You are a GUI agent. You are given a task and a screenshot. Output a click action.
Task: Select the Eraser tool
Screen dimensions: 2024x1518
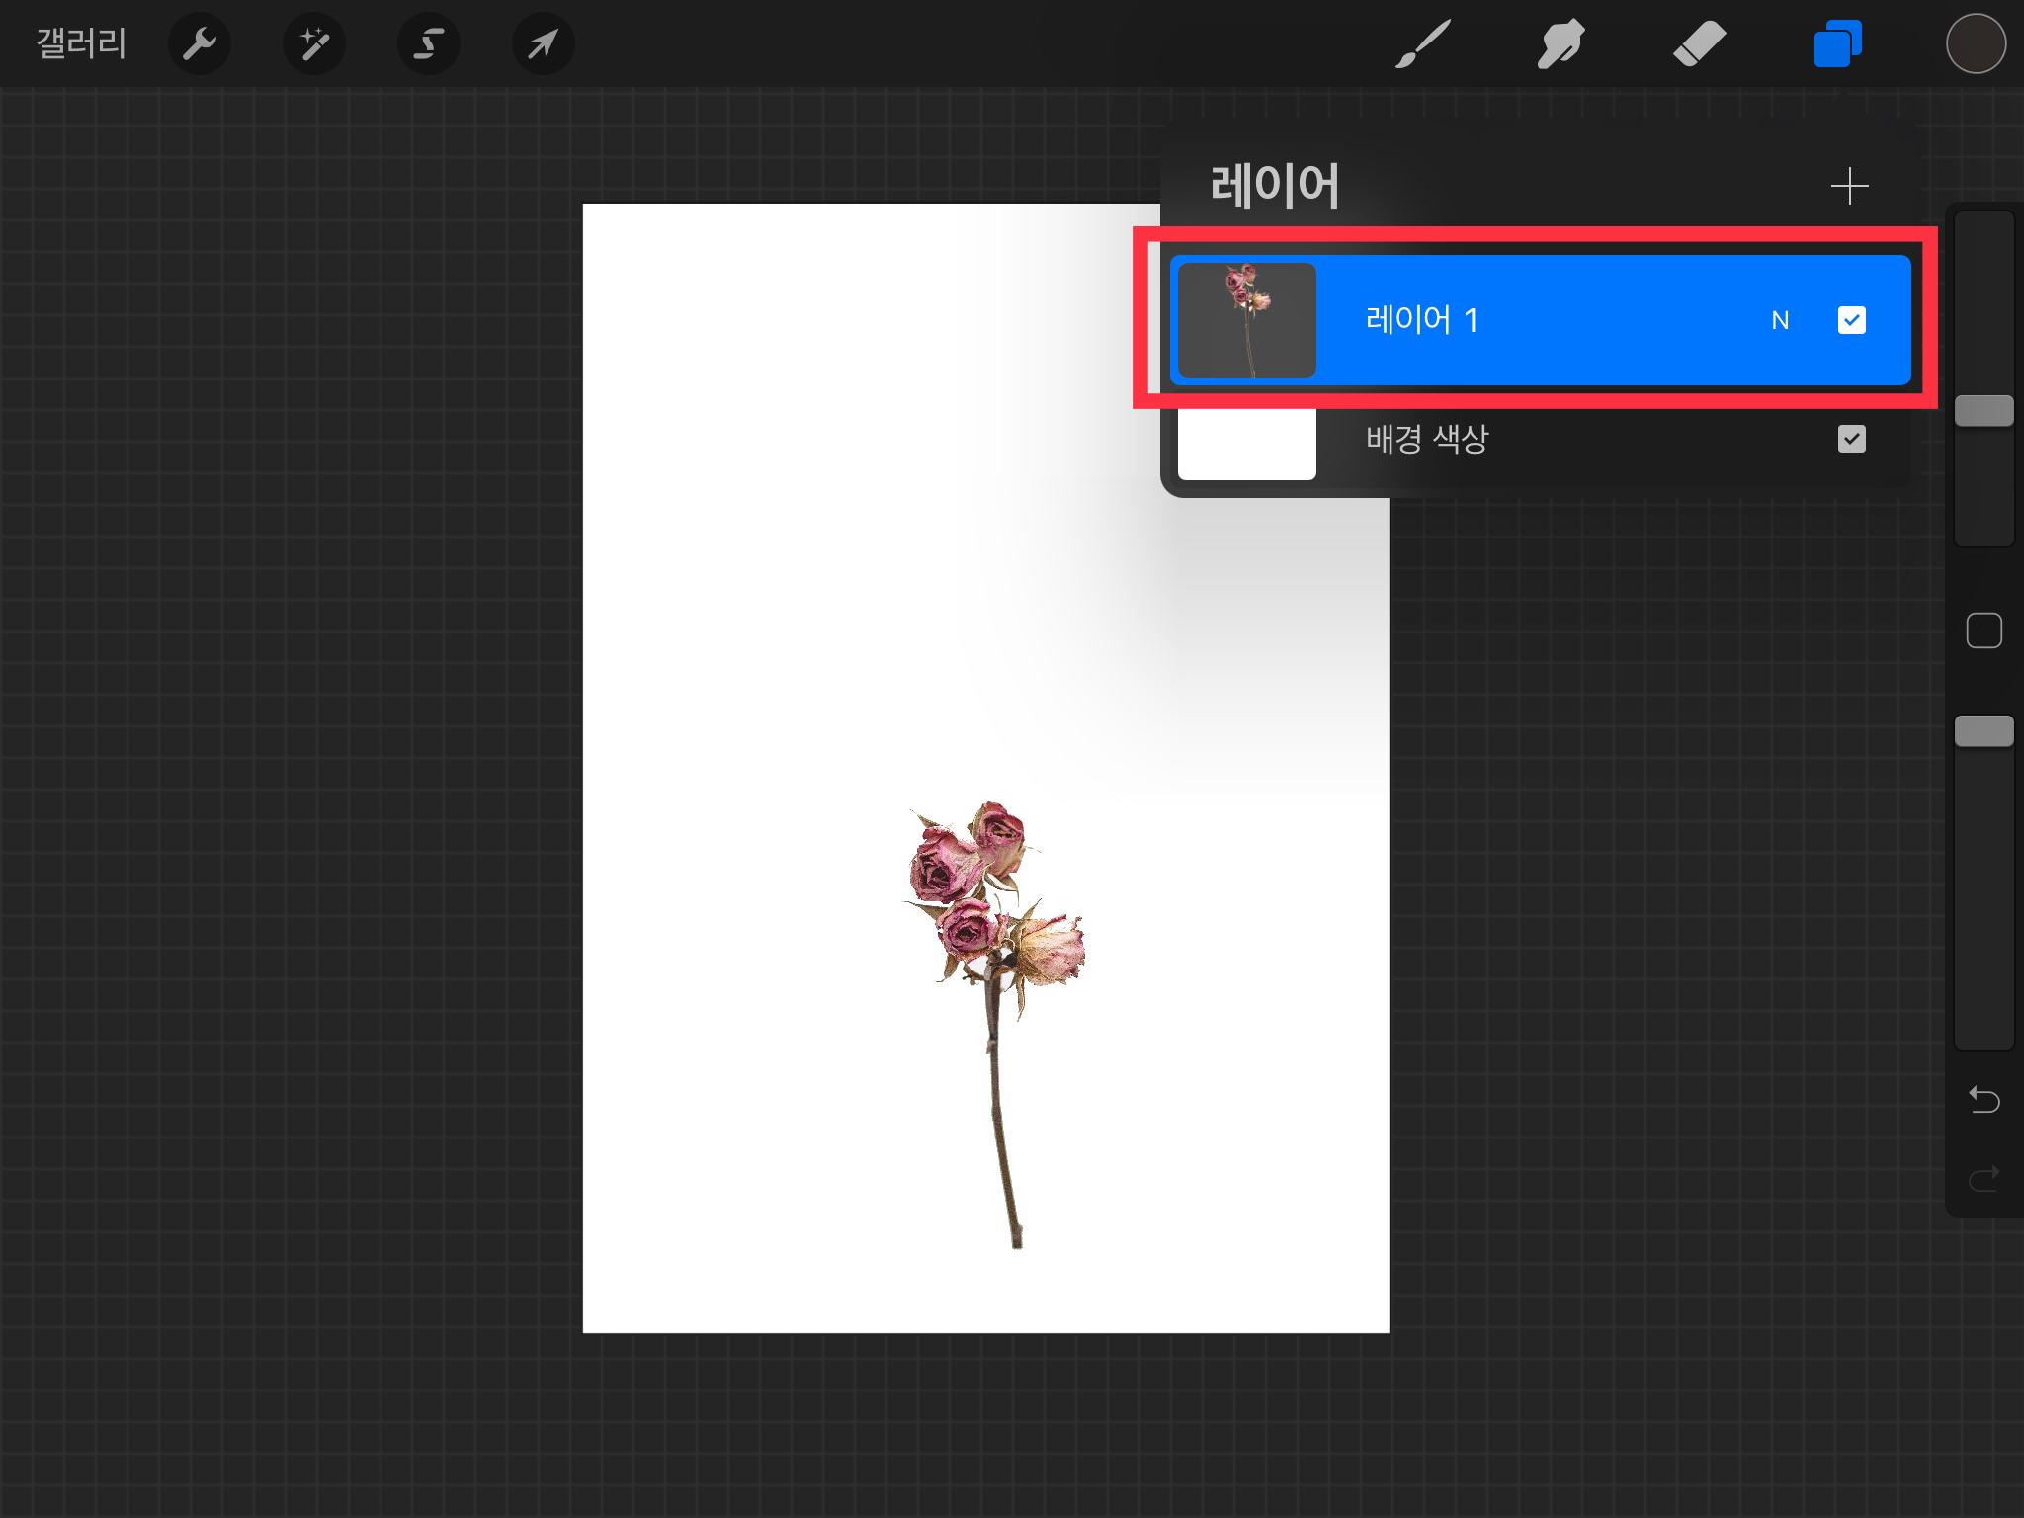point(1699,43)
